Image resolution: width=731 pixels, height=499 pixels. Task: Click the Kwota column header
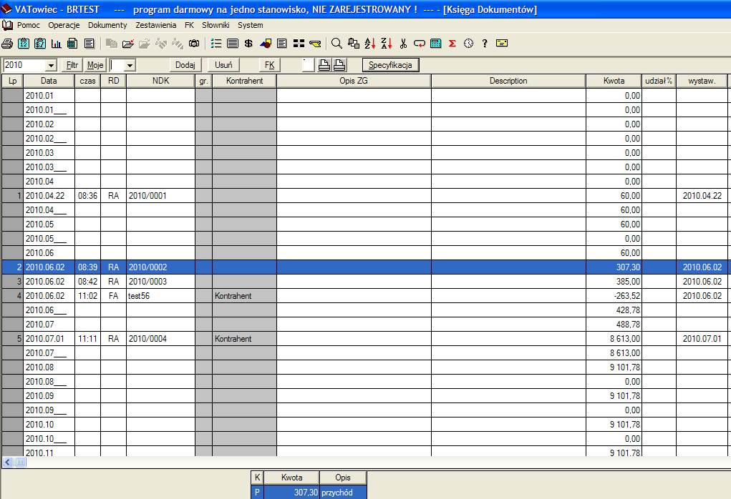(614, 81)
